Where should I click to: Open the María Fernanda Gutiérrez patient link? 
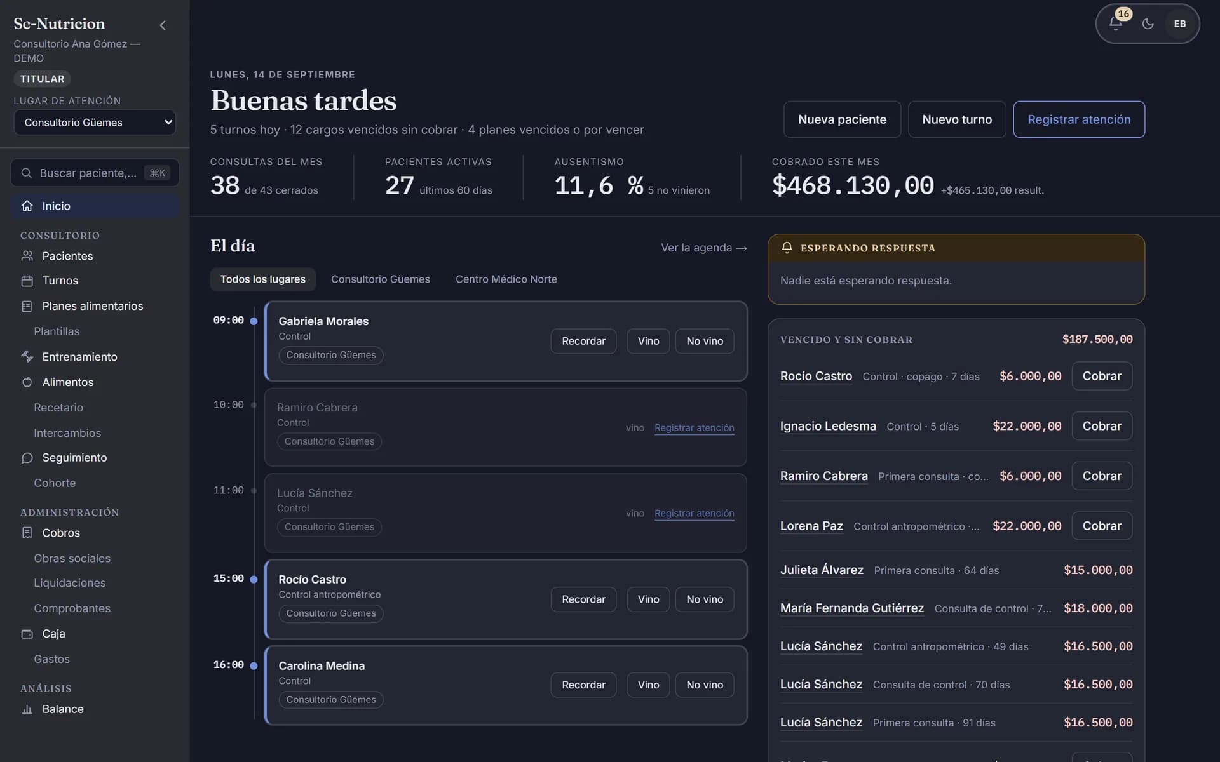852,608
